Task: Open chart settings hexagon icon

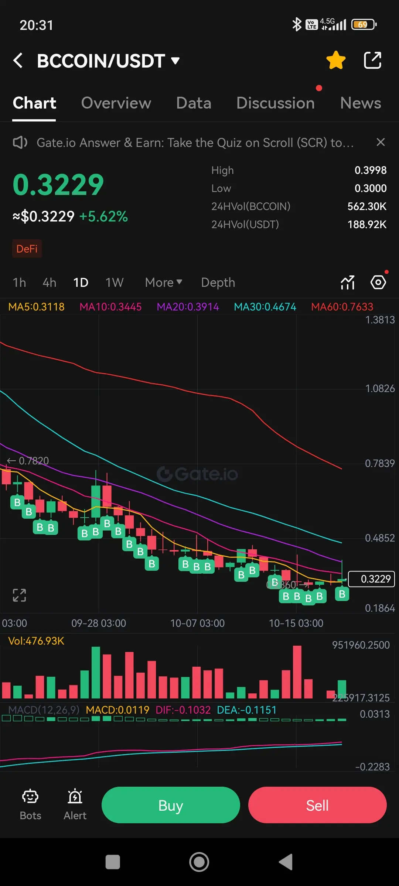Action: point(378,283)
